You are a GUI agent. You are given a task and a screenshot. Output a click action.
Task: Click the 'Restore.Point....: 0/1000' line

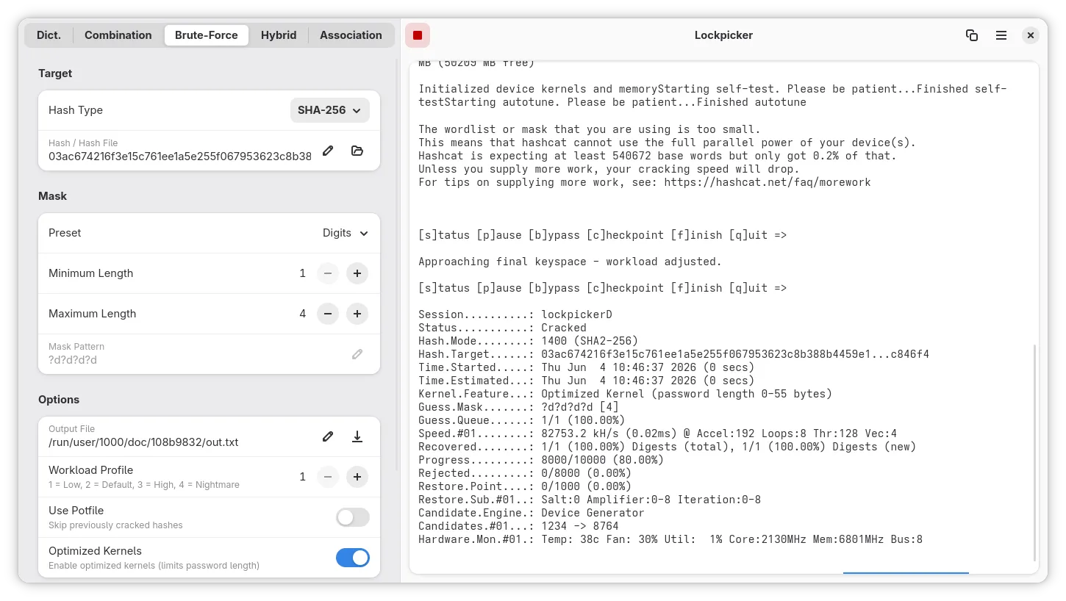[525, 486]
